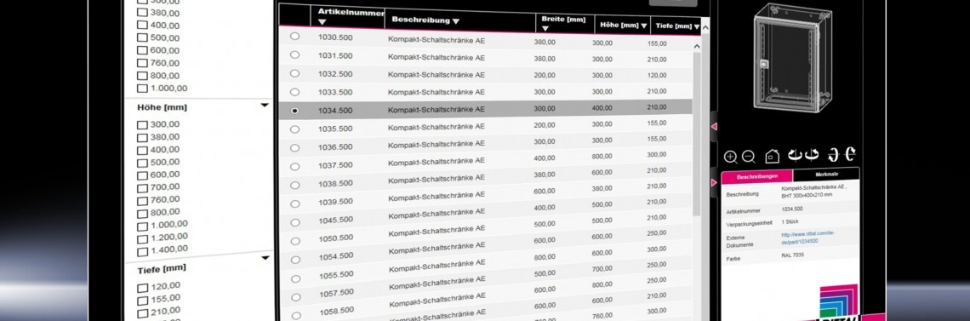Zoom out of the 3D preview
The image size is (970, 321).
(x=748, y=158)
